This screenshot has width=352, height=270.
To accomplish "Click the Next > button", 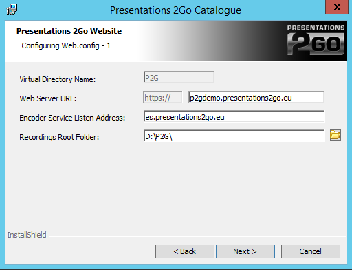I will 245,251.
